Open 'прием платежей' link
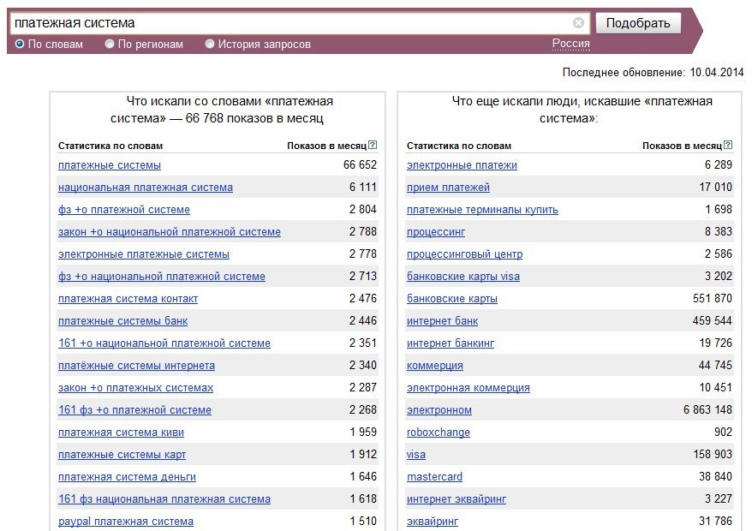 click(x=448, y=188)
